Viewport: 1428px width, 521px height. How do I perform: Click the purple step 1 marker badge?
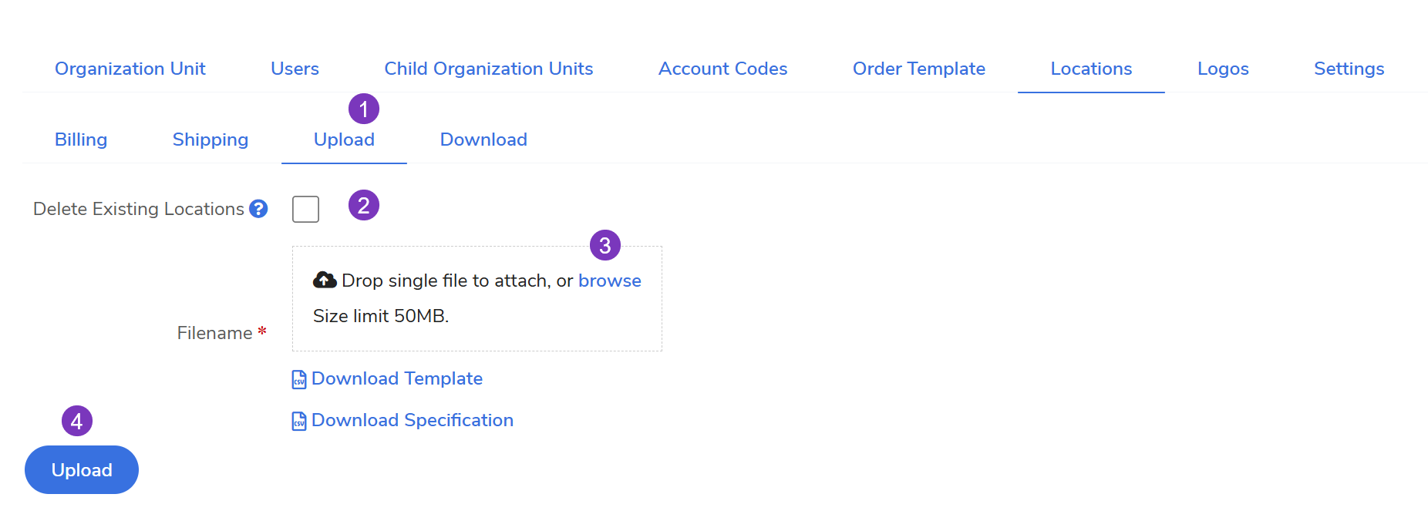point(364,109)
